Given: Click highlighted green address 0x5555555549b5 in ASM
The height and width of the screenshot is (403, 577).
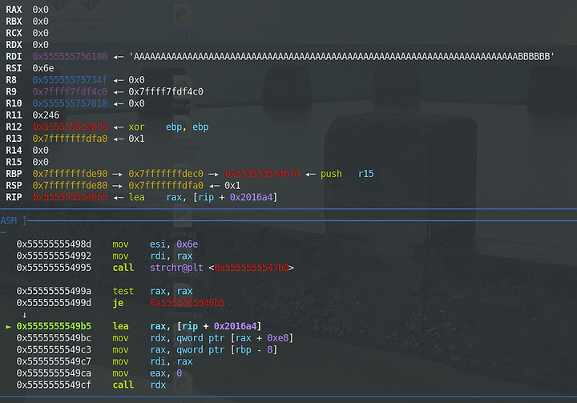Looking at the screenshot, I should click(54, 327).
